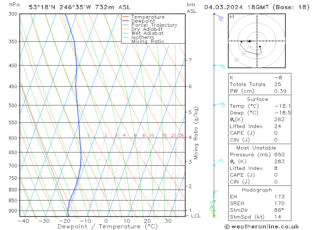Click the blue Dewpoint legend line
314x230 pixels.
point(126,21)
